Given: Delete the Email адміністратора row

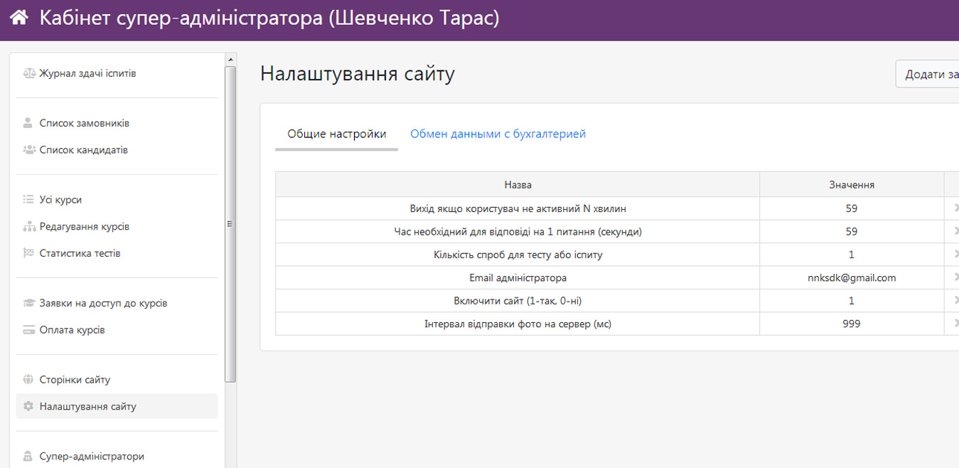Looking at the screenshot, I should tap(955, 278).
